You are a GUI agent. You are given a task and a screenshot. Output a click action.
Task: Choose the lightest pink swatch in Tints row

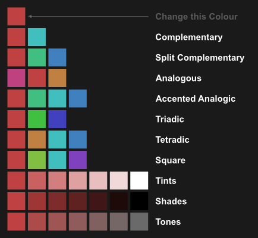click(119, 180)
